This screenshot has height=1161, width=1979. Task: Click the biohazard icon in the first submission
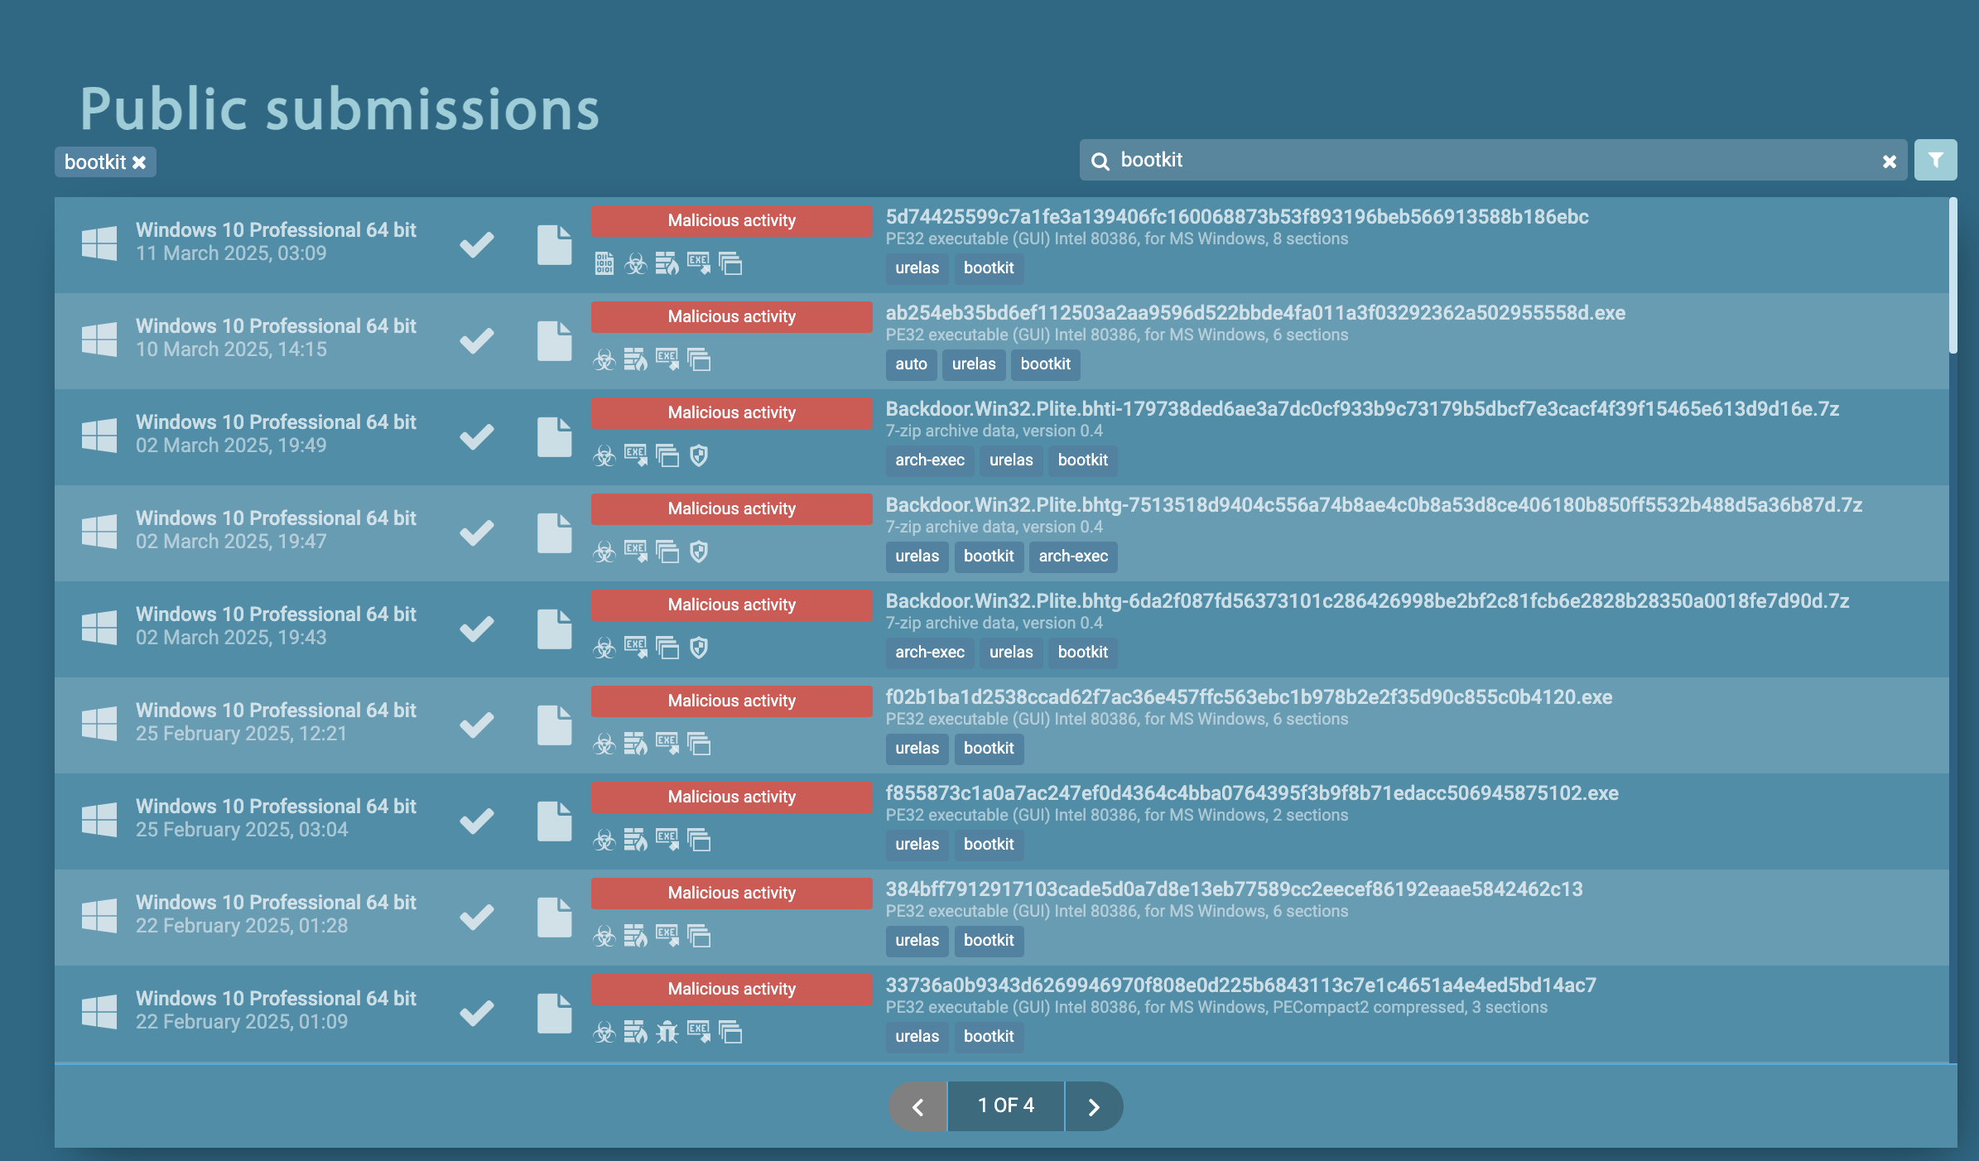coord(635,264)
